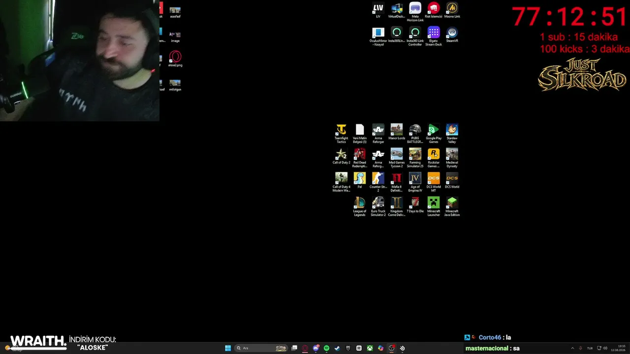Open the taskbar clock and date
This screenshot has height=354, width=630.
[x=619, y=348]
